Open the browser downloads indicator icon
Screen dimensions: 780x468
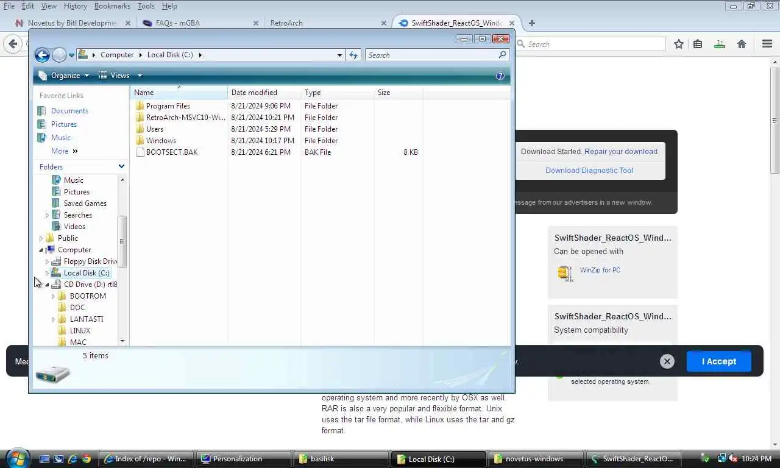pyautogui.click(x=720, y=44)
